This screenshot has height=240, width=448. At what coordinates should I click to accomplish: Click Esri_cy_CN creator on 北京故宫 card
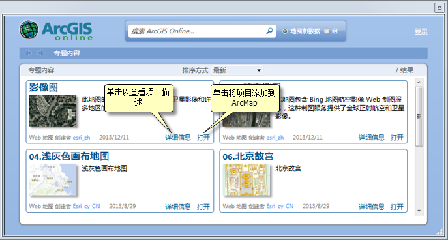point(280,206)
